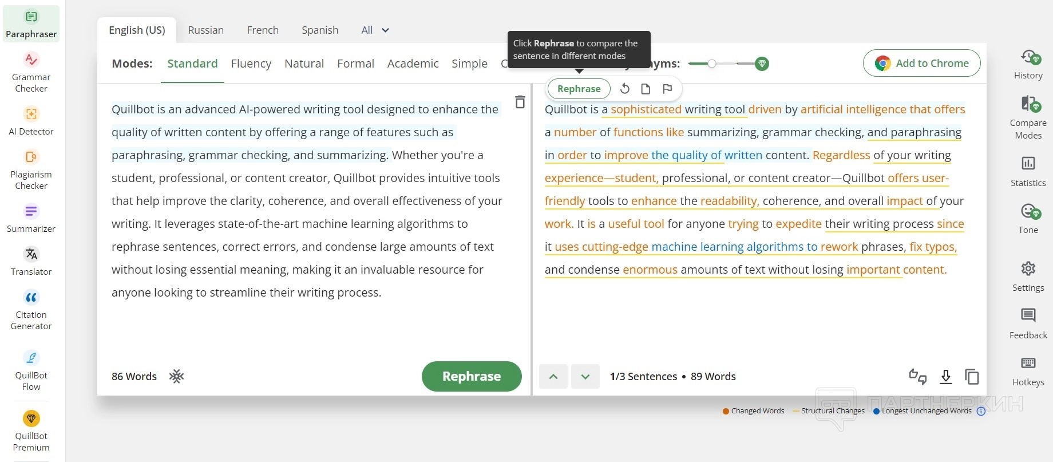Open the Citation Generator
1053x462 pixels.
pos(31,310)
